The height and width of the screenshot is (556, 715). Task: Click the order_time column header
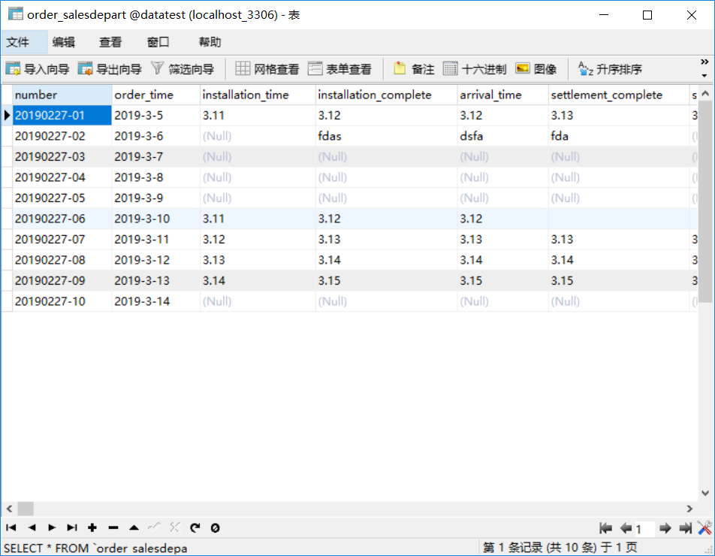click(155, 95)
